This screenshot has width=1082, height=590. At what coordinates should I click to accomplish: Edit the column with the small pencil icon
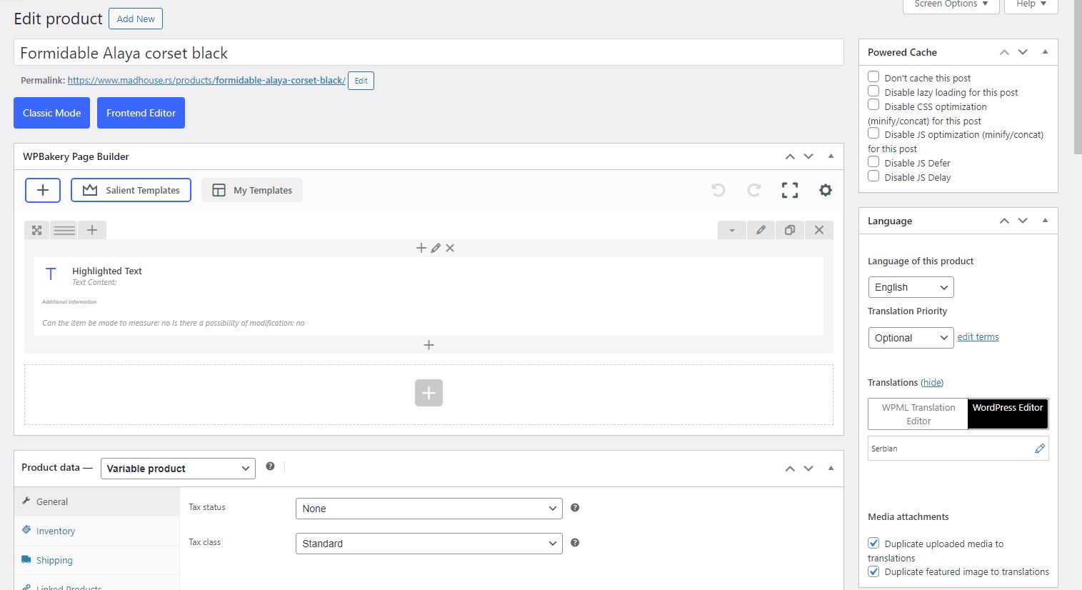tap(436, 248)
